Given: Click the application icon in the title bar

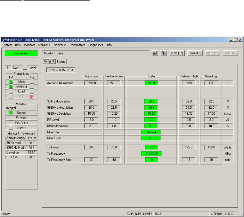Looking at the screenshot, I should [x=4, y=40].
